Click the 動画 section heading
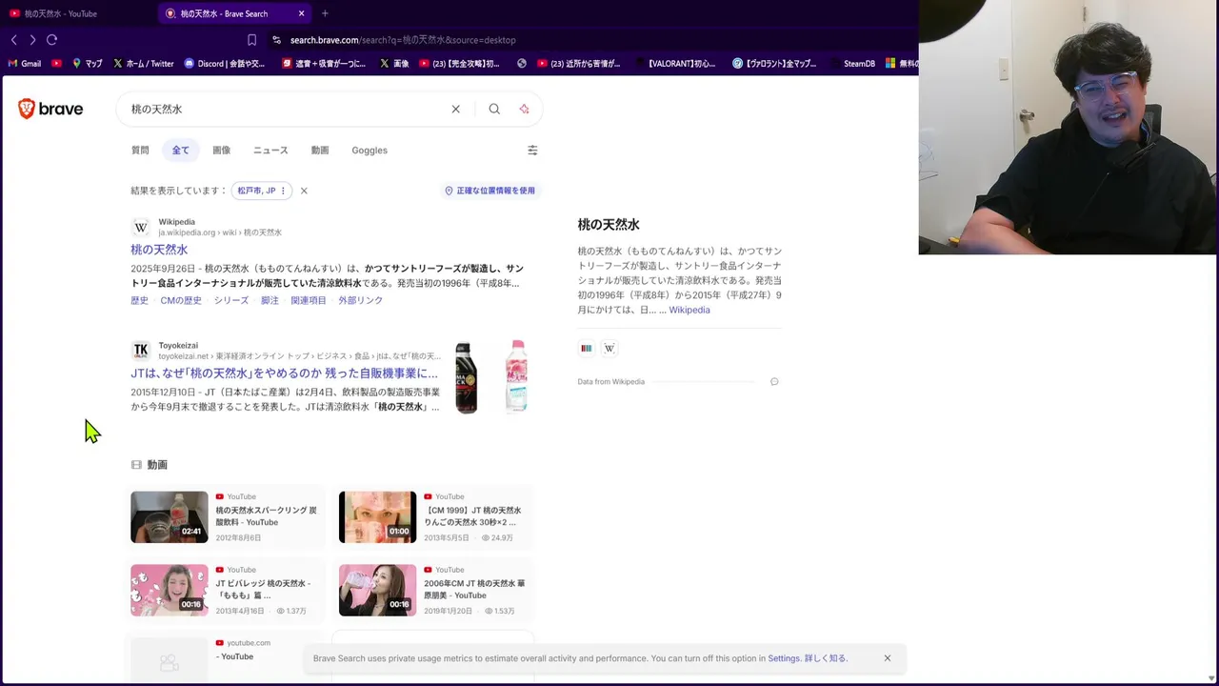1219x686 pixels. (x=157, y=465)
